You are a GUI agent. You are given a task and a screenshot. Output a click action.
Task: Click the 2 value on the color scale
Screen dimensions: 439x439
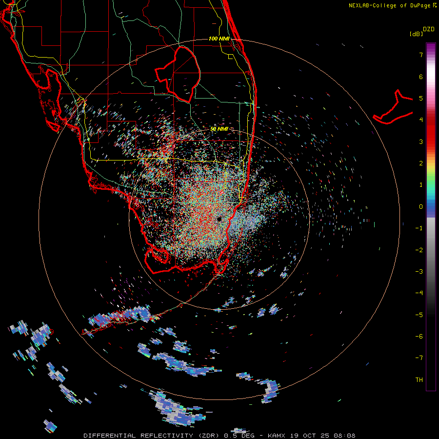pos(421,163)
